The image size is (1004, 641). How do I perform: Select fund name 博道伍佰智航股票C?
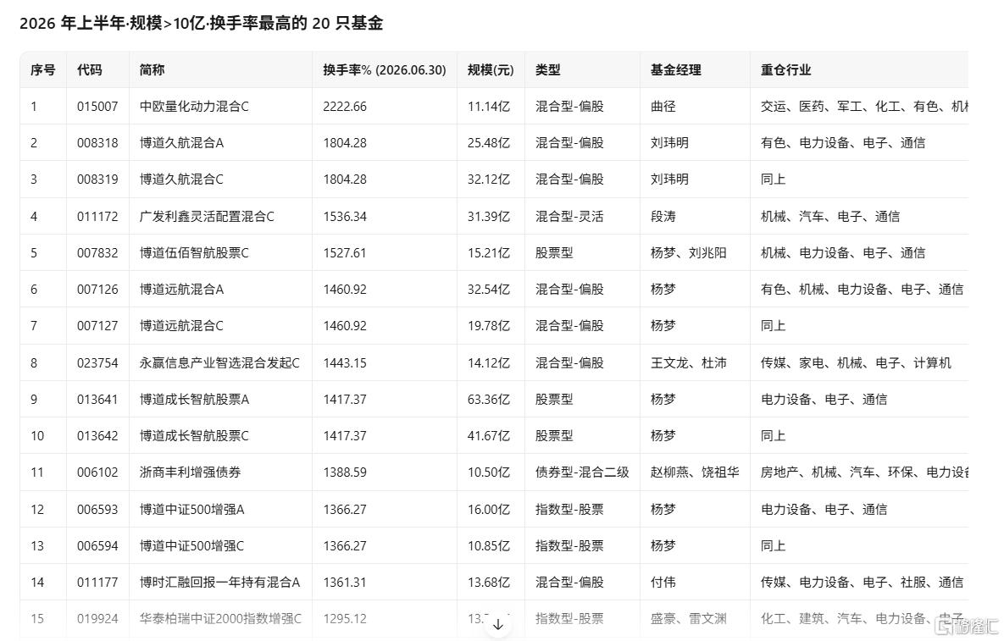[x=194, y=252]
